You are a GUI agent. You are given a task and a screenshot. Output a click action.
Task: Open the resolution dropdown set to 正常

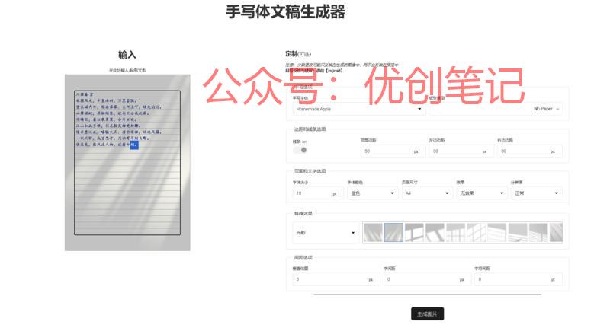tap(536, 193)
